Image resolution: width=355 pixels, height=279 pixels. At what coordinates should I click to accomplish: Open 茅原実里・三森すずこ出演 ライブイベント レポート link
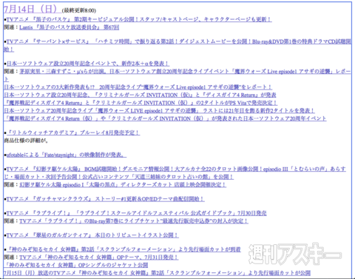point(177,75)
